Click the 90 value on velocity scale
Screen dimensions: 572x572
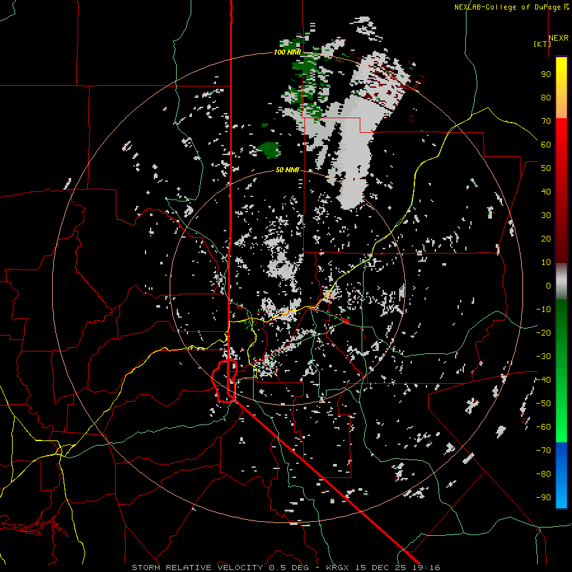(x=546, y=74)
